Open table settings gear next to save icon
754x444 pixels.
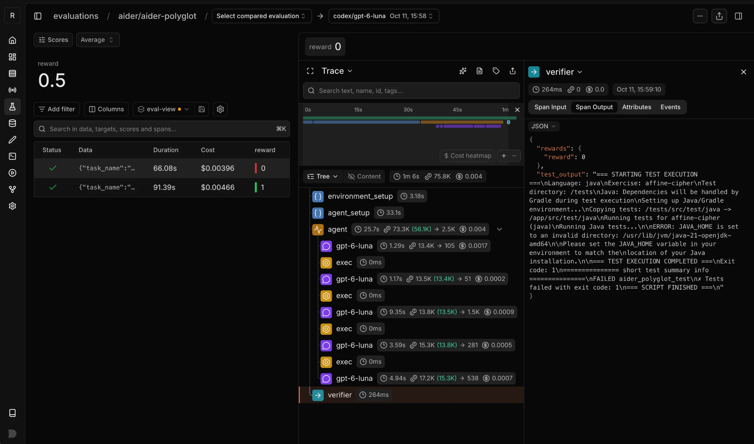220,109
